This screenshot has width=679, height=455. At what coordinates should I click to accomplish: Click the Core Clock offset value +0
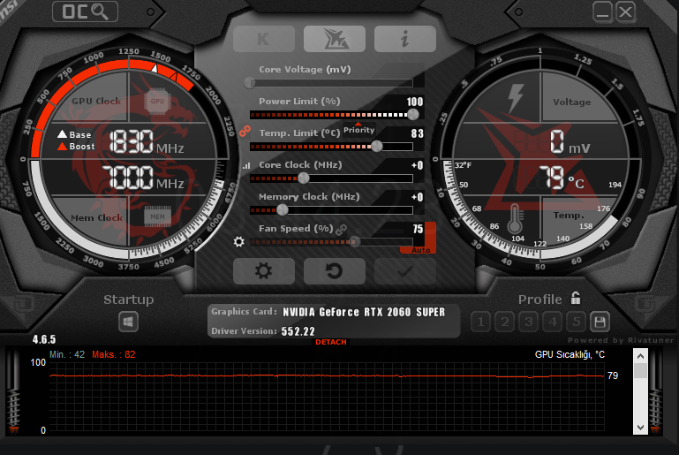(x=417, y=165)
